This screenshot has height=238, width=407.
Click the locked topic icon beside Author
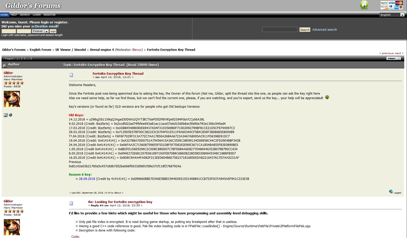pos(5,65)
